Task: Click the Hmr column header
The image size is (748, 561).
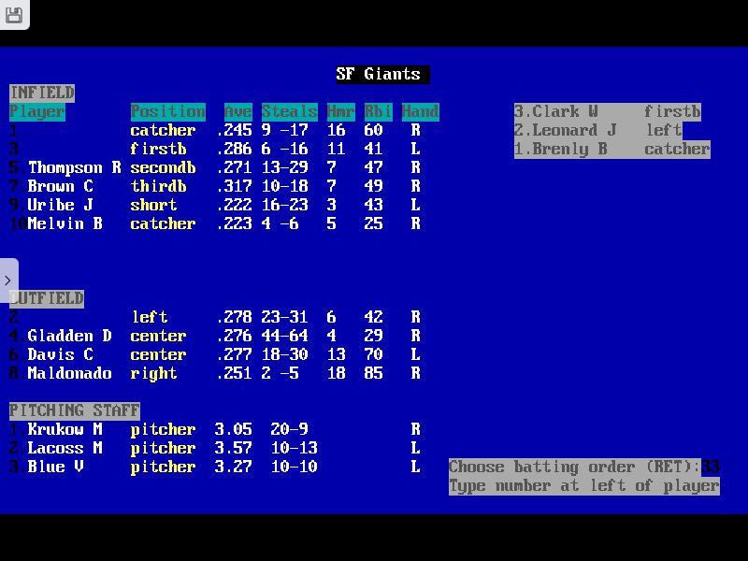Action: [340, 111]
